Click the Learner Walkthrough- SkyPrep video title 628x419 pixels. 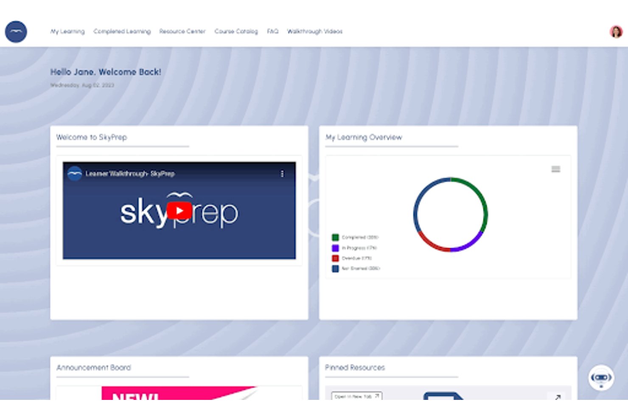tap(130, 174)
